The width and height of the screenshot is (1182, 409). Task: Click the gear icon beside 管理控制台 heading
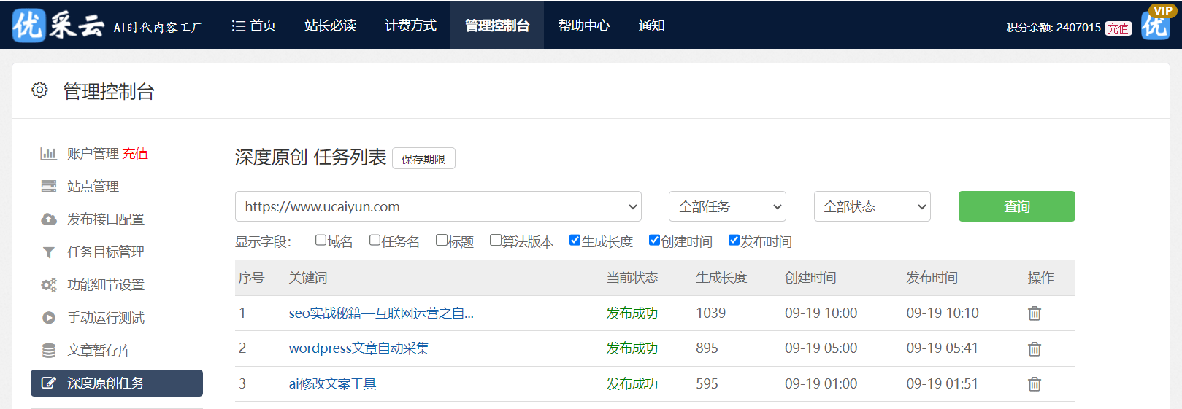39,90
